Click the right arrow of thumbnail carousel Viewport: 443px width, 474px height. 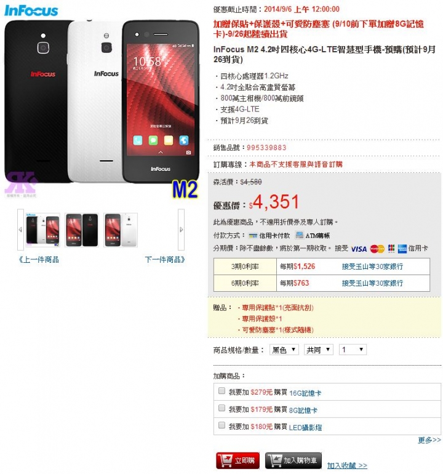click(x=181, y=230)
